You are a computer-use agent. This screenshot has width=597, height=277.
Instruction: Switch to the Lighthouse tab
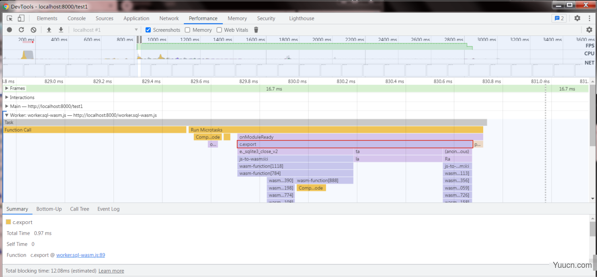click(x=302, y=18)
